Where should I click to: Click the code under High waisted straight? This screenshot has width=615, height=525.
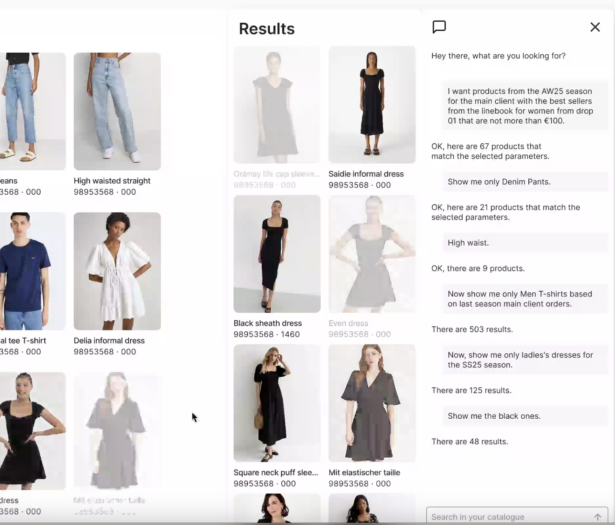tap(105, 192)
